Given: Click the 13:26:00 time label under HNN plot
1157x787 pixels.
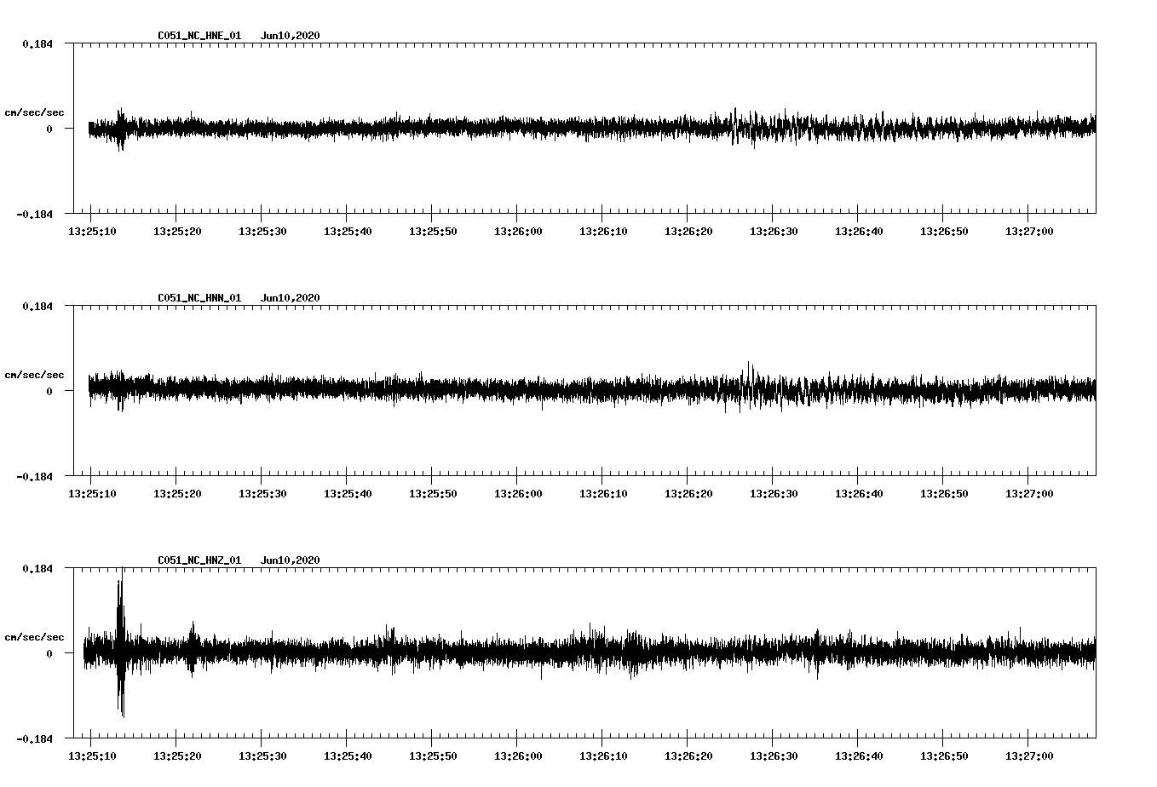Looking at the screenshot, I should coord(517,494).
